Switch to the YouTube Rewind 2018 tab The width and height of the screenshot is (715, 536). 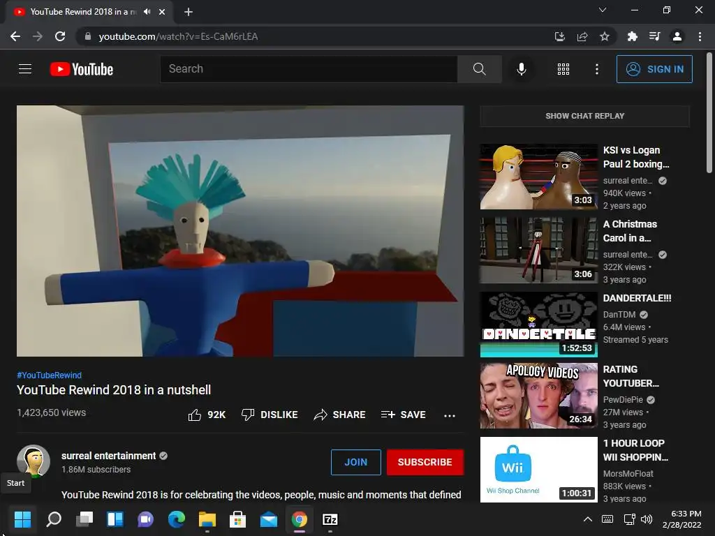[84, 12]
